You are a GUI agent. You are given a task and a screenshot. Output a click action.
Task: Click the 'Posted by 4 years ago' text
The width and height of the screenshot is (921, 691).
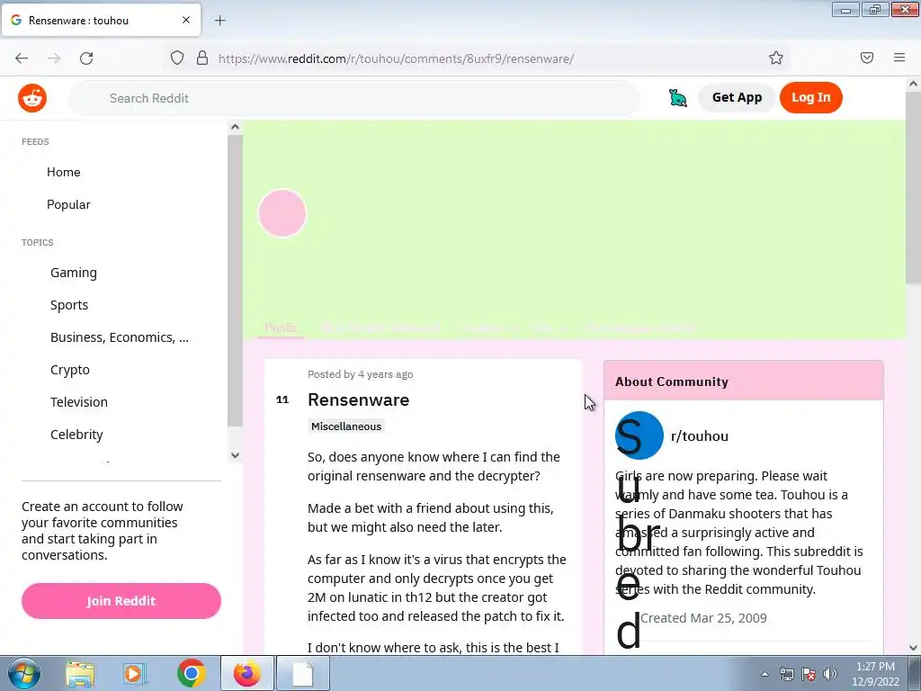360,374
